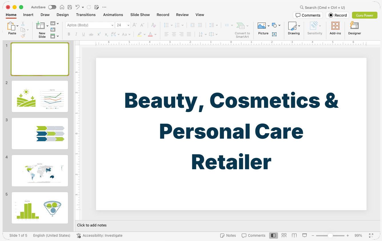Click English (United States) language indicator
382x241 pixels.
(x=52, y=236)
